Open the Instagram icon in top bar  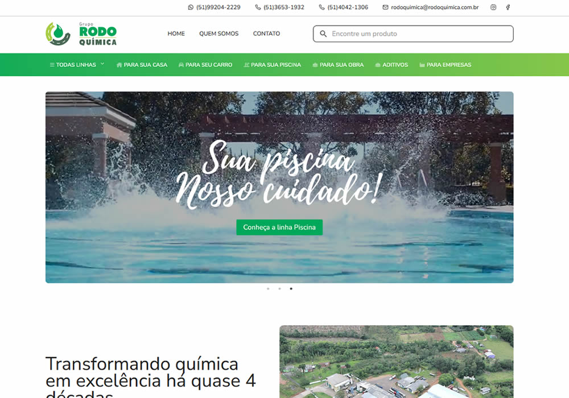click(493, 7)
